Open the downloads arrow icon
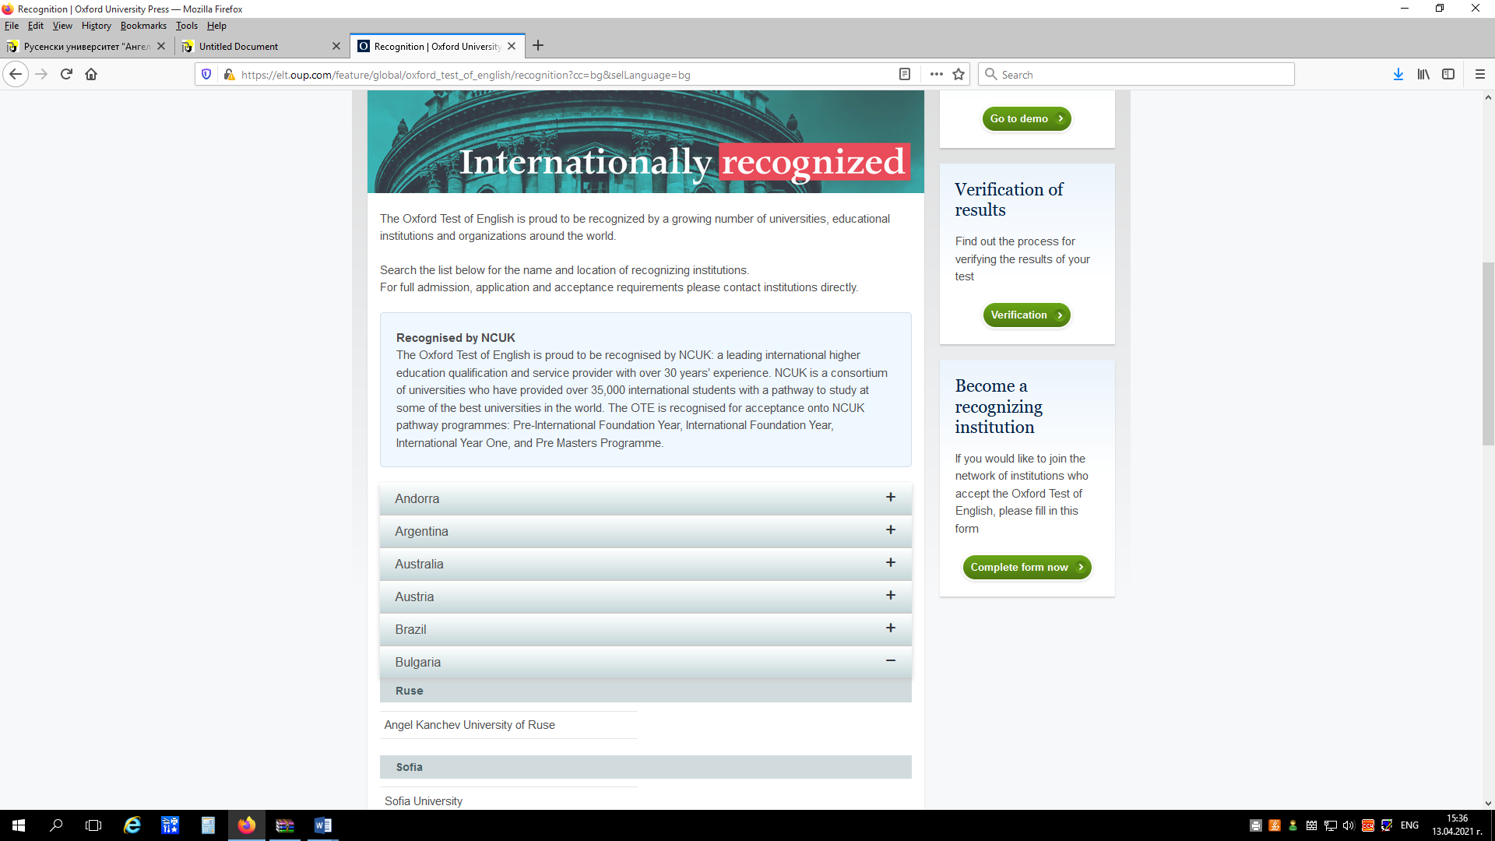The width and height of the screenshot is (1495, 841). tap(1398, 74)
